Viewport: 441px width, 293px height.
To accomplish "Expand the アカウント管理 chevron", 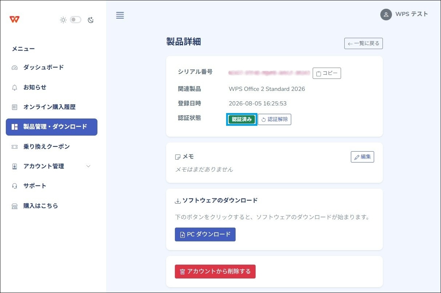I will pos(88,166).
